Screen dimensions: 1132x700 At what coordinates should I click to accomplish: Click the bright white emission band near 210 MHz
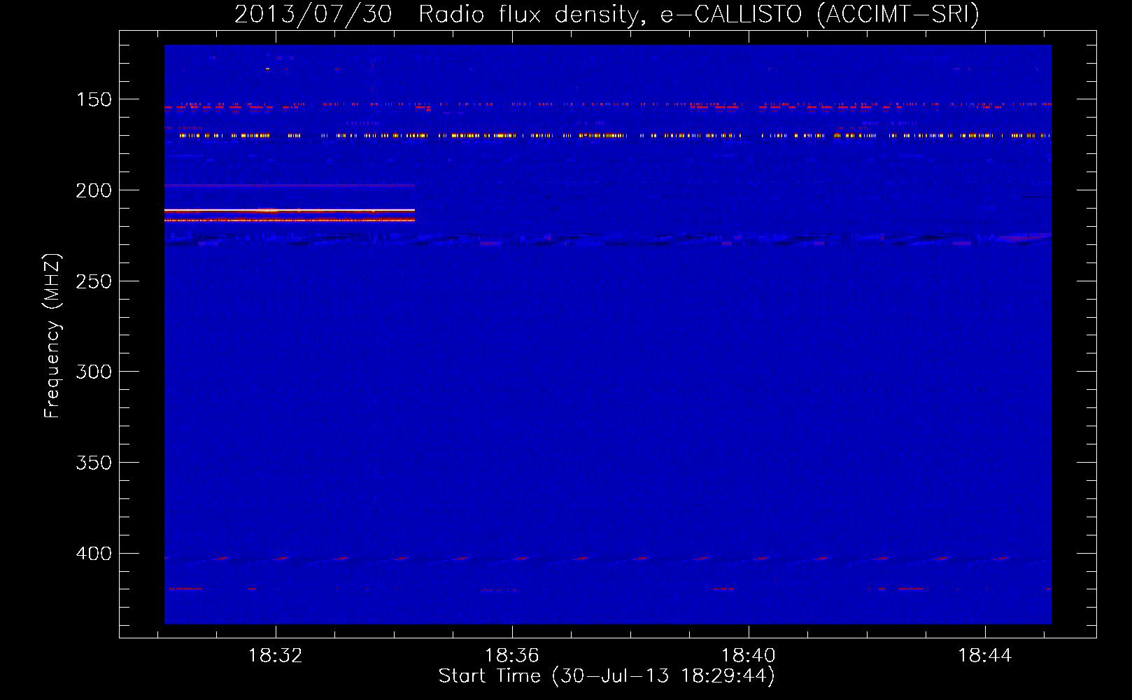point(290,210)
